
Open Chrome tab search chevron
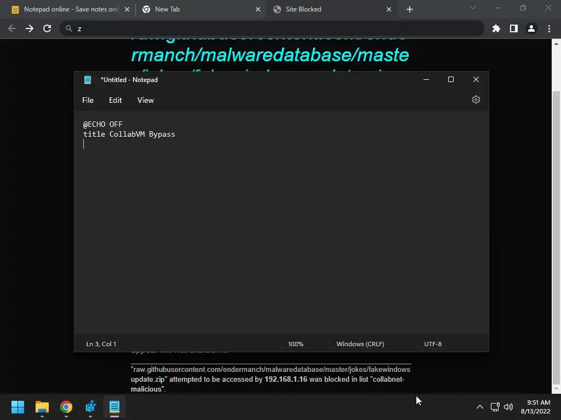tap(473, 8)
